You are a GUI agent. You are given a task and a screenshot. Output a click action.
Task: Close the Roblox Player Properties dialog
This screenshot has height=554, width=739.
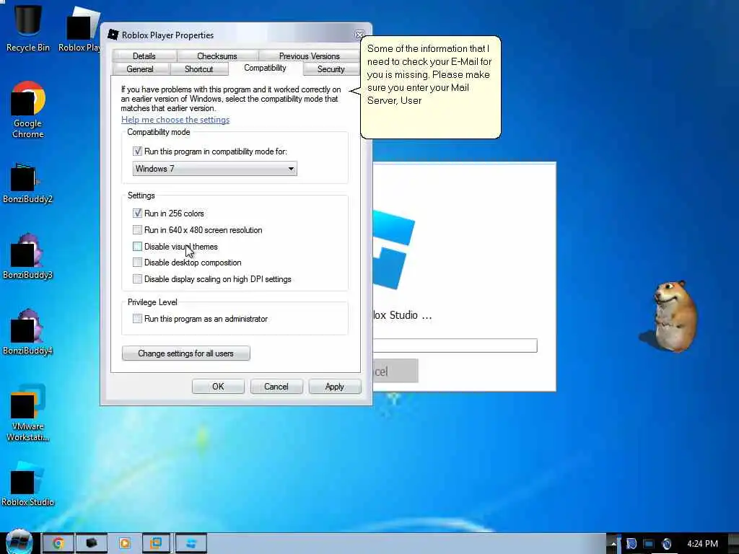359,35
